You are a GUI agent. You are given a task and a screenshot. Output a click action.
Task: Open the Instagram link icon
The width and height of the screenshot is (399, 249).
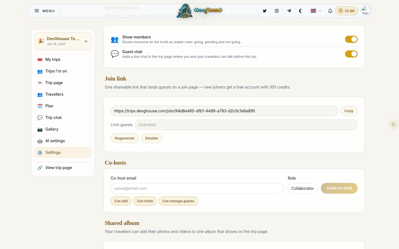point(277,11)
